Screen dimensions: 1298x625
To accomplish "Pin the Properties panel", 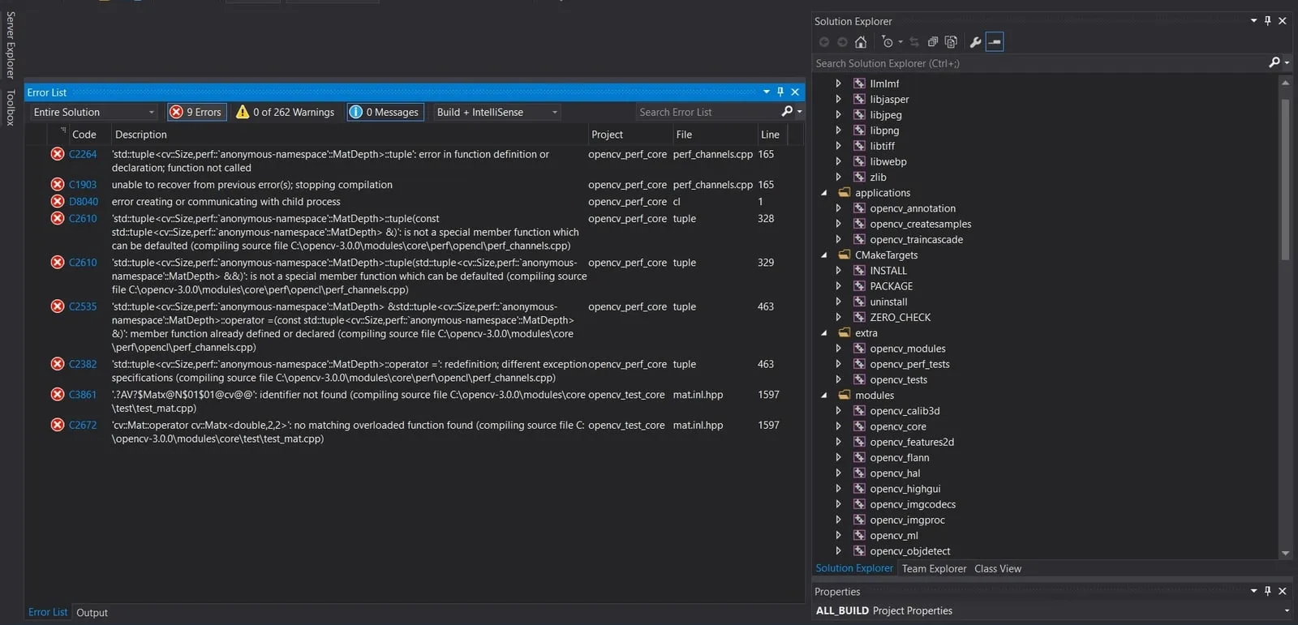I will (x=1268, y=591).
